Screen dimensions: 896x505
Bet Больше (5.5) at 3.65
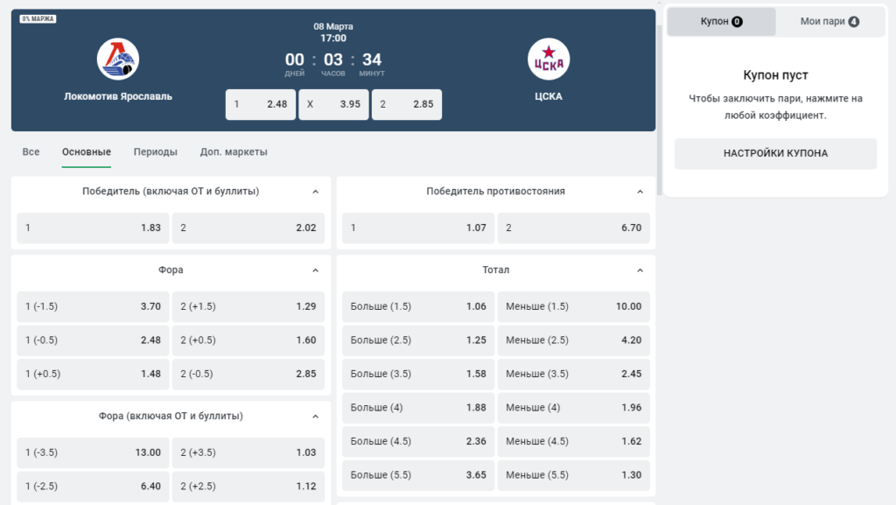click(x=418, y=475)
